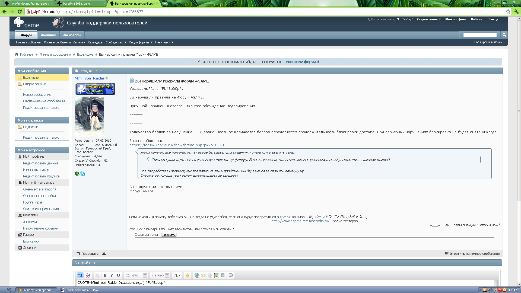Expand the Опции форума menu

click(141, 42)
